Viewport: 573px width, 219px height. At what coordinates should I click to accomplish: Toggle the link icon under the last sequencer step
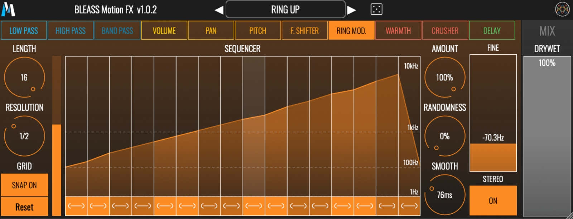(x=409, y=206)
